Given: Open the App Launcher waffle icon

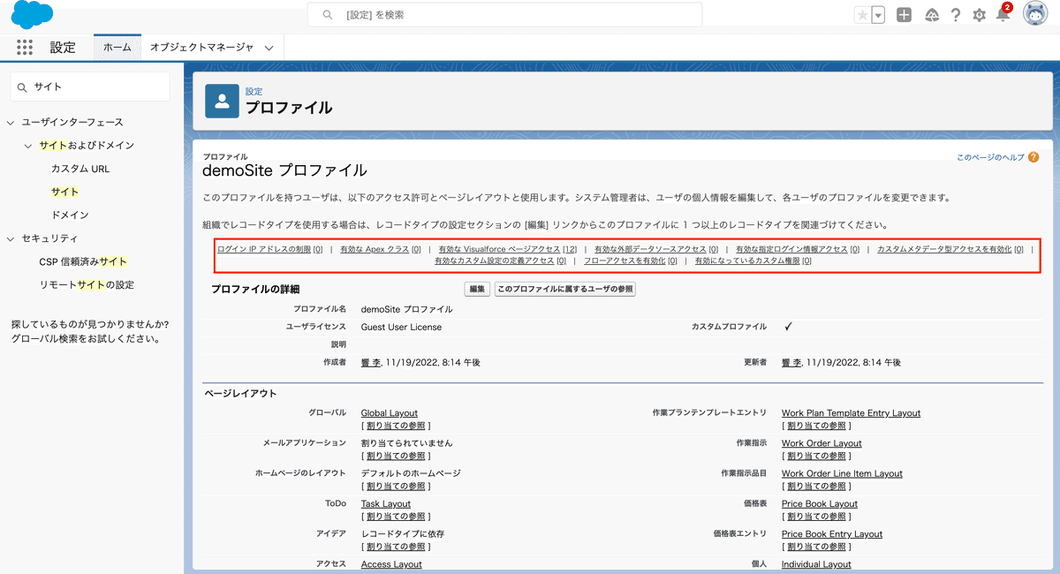Looking at the screenshot, I should pos(24,47).
